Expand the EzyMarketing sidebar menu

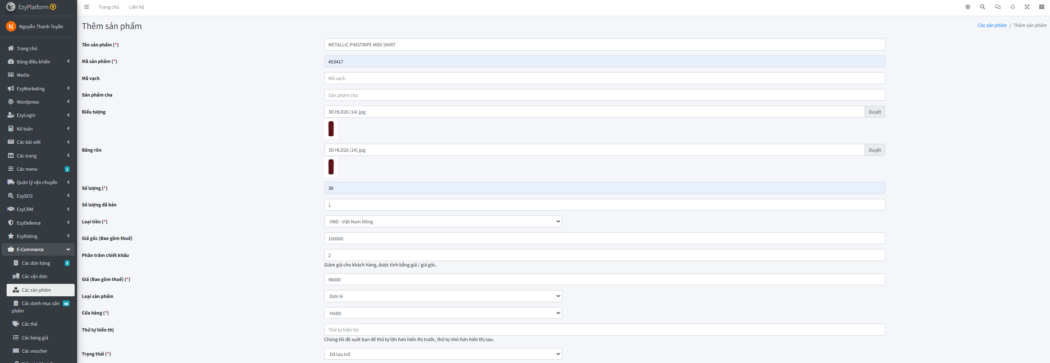(38, 89)
